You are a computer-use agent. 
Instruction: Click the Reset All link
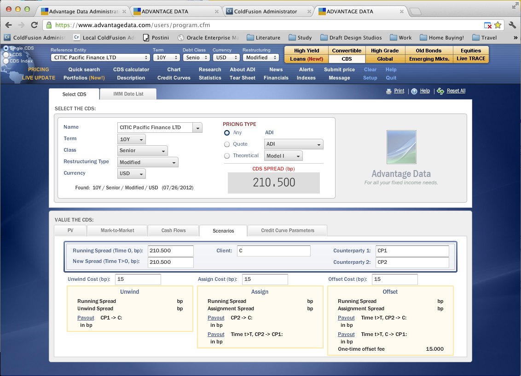pyautogui.click(x=456, y=91)
